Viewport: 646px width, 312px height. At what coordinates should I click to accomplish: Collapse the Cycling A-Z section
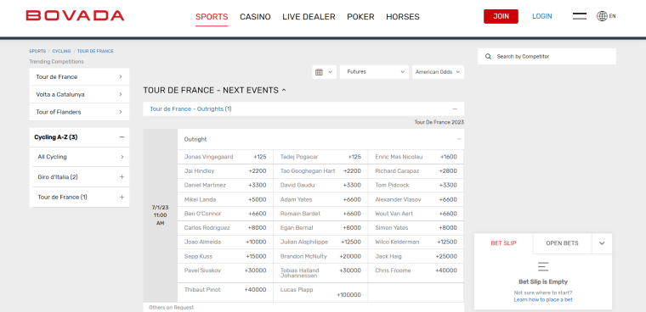(122, 137)
